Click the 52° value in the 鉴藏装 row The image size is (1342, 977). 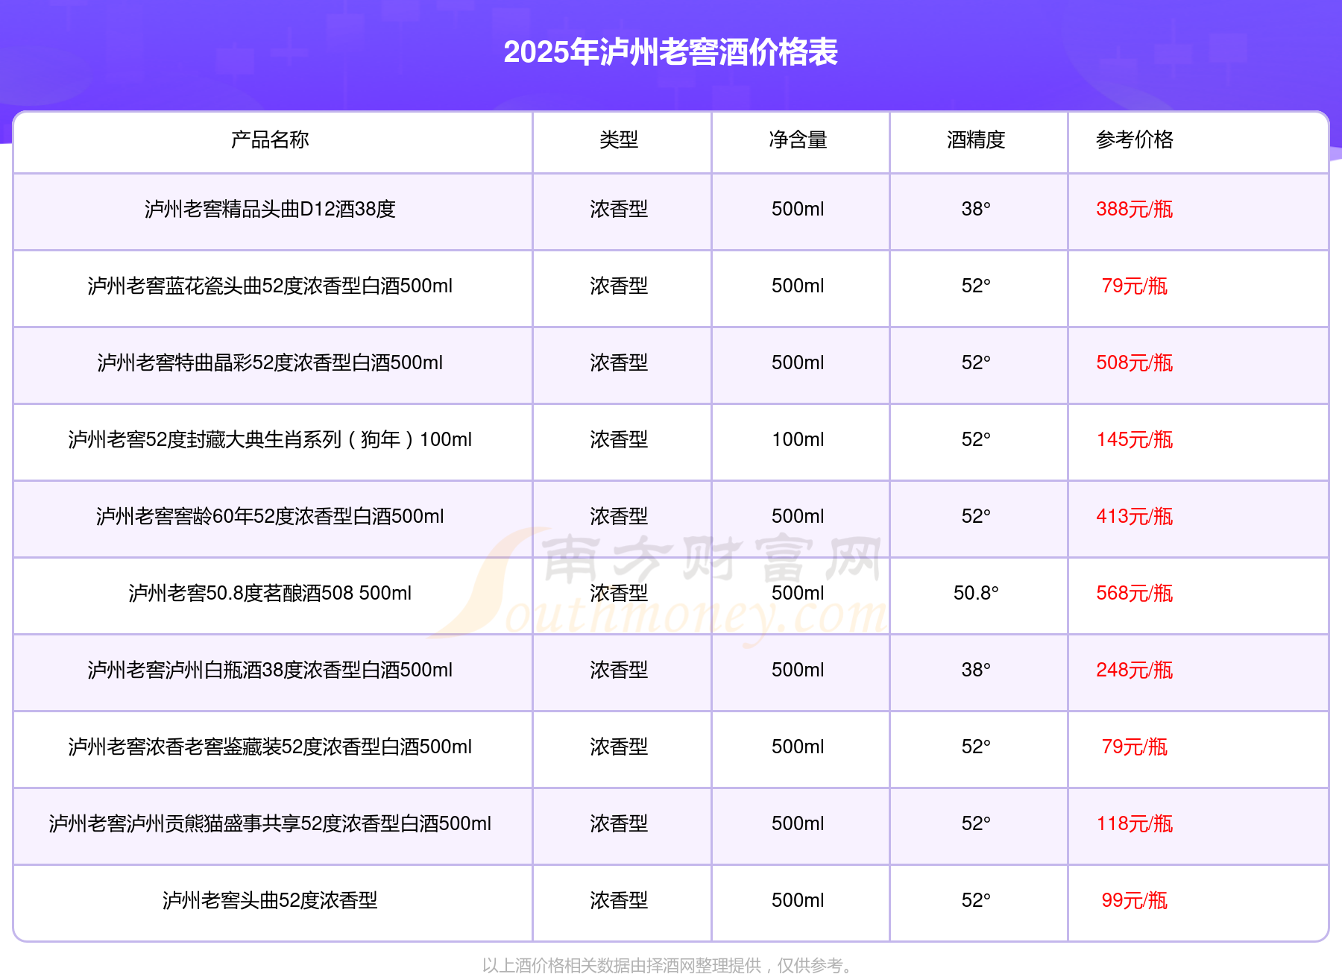tap(976, 747)
